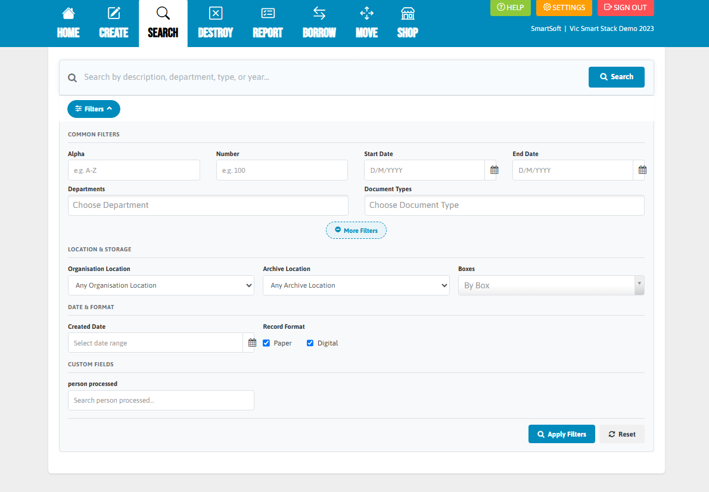Open the Borrow navigation tab
Screen dimensions: 709x492
click(319, 23)
